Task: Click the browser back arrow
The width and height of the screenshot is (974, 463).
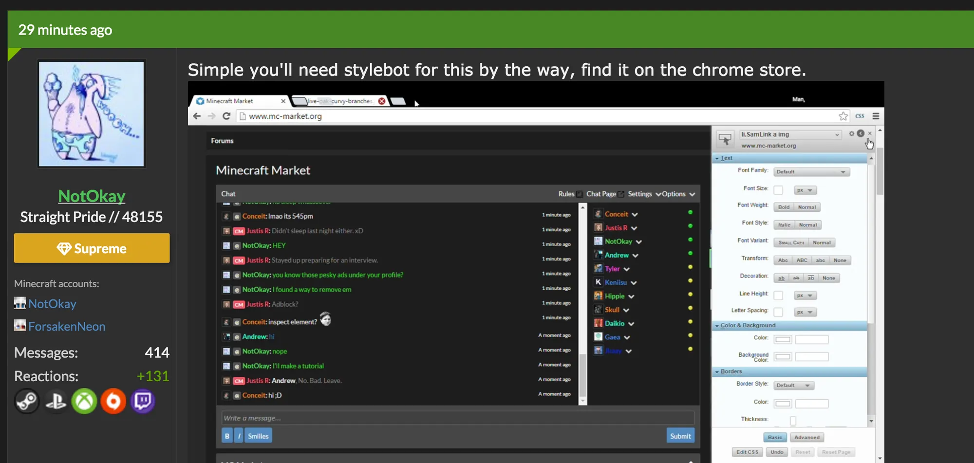Action: pos(197,116)
